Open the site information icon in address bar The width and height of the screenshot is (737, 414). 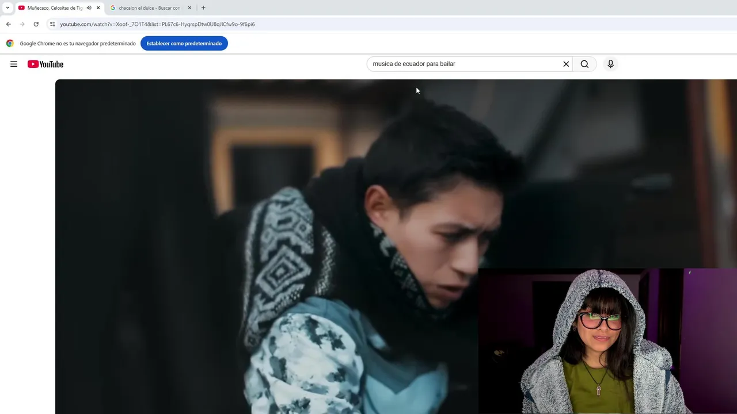pyautogui.click(x=52, y=24)
